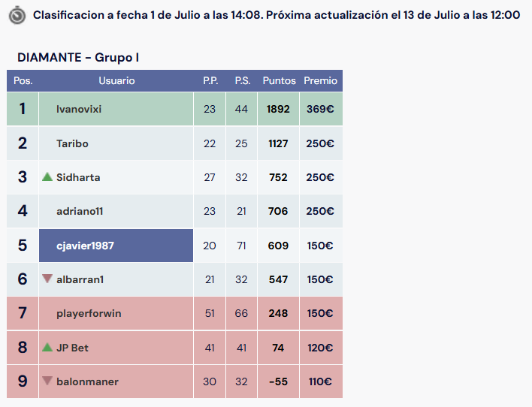Viewport: 532px width, 407px height.
Task: Click green up arrow next to Sidharta
Action: [x=47, y=176]
